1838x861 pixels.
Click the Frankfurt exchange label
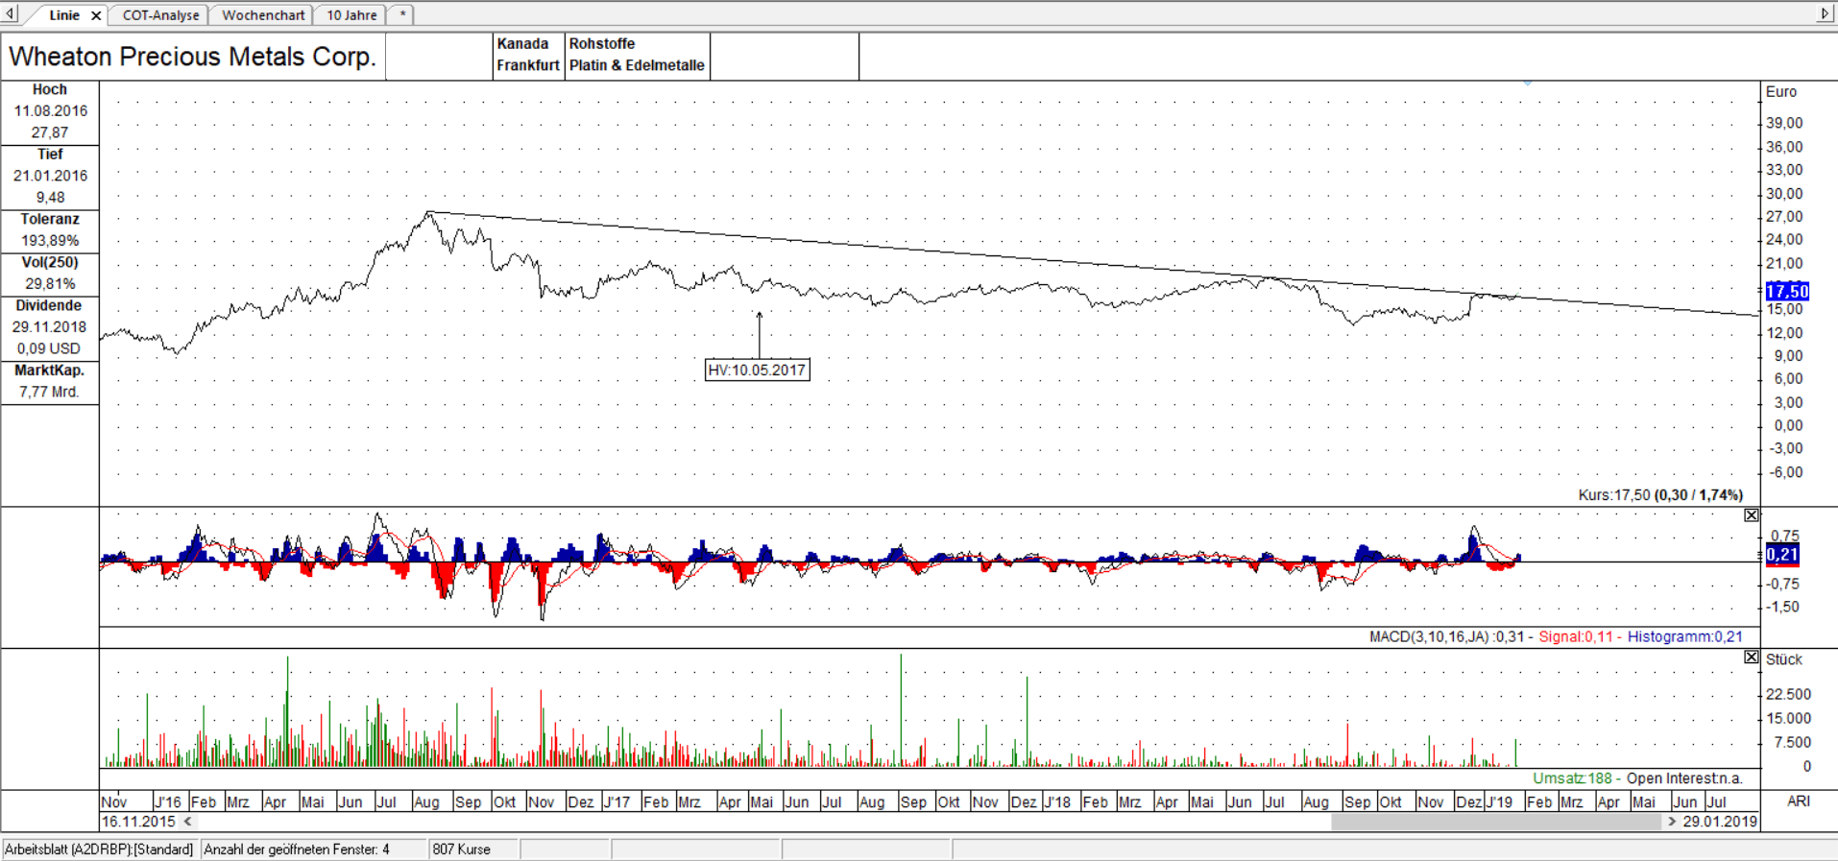(x=528, y=65)
